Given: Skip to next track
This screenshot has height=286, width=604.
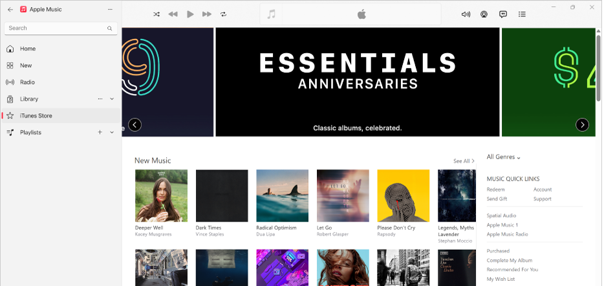Looking at the screenshot, I should point(207,14).
